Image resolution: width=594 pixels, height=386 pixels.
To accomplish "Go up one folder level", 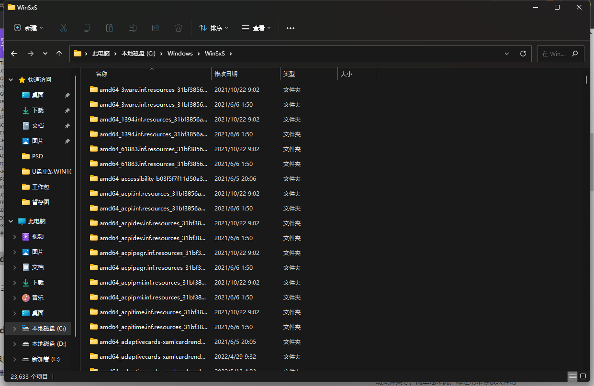I will (x=59, y=54).
